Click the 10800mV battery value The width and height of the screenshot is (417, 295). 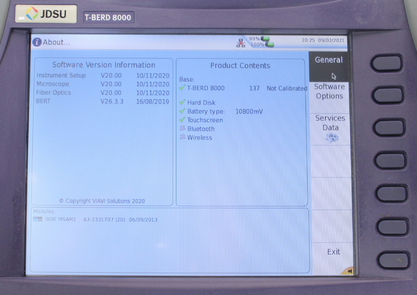(x=249, y=111)
